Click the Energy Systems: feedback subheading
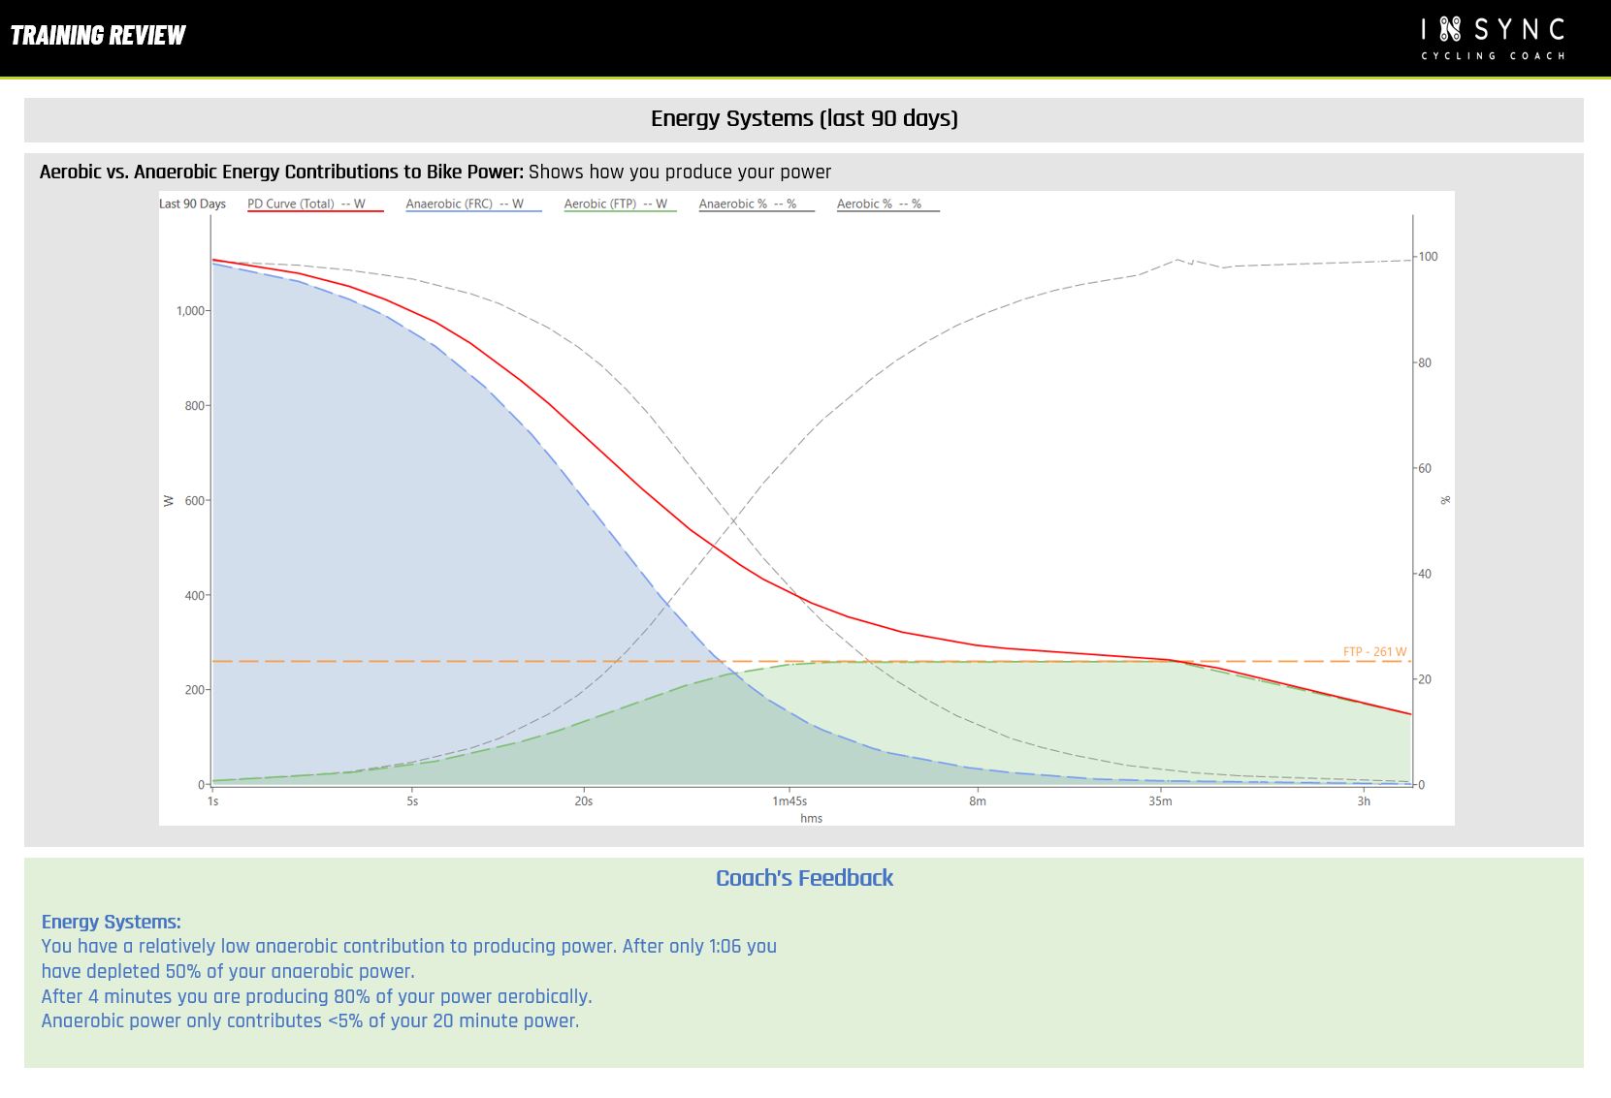The width and height of the screenshot is (1611, 1098). pyautogui.click(x=111, y=922)
